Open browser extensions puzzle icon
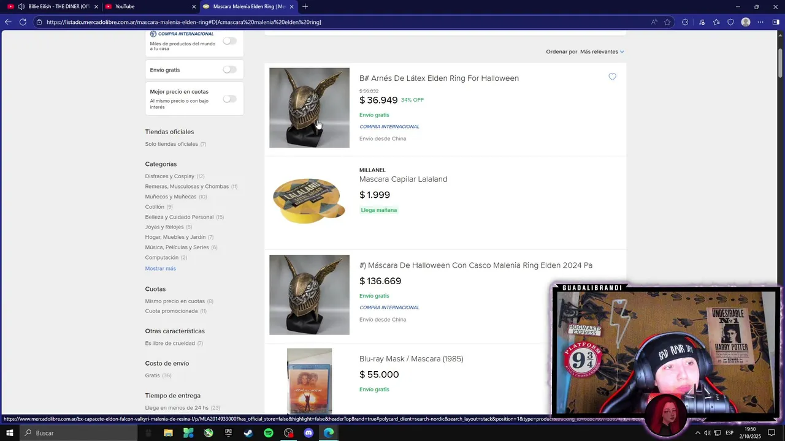Image resolution: width=785 pixels, height=441 pixels. pyautogui.click(x=685, y=22)
